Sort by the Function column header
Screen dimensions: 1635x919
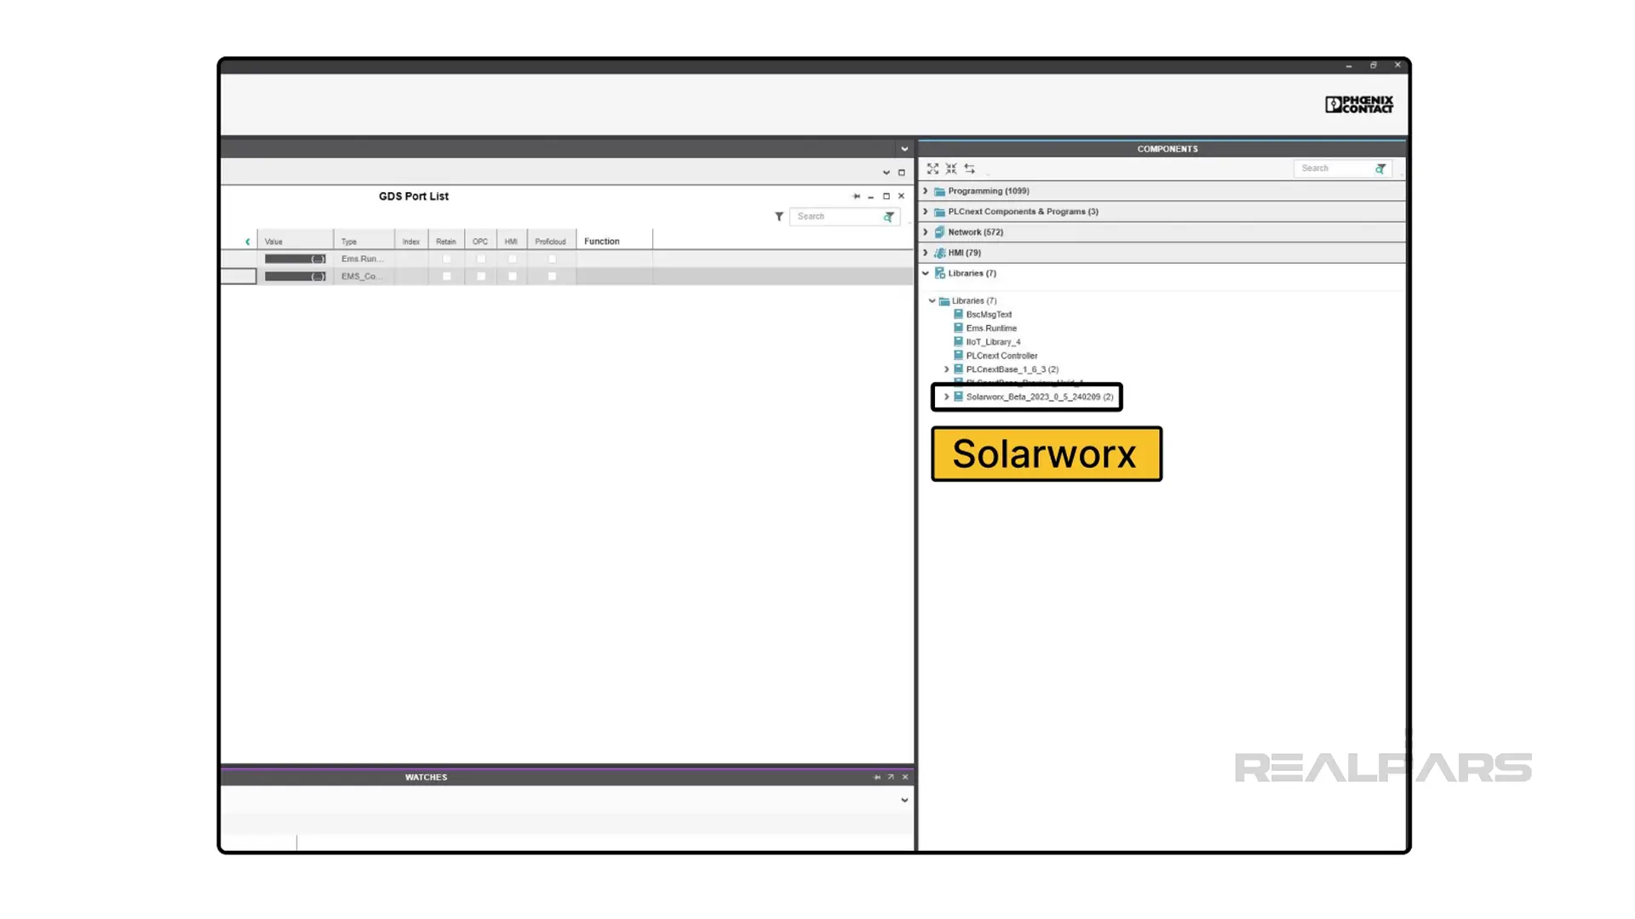coord(614,242)
